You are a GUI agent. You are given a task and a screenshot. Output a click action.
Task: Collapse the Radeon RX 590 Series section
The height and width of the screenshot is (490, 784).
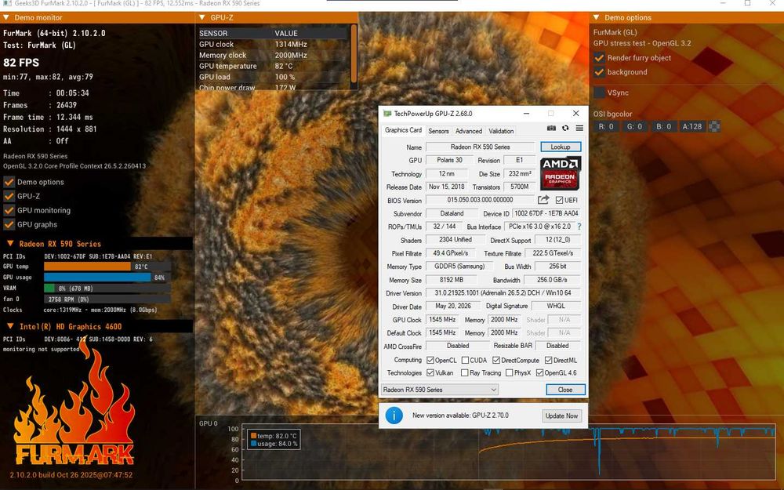coord(10,244)
